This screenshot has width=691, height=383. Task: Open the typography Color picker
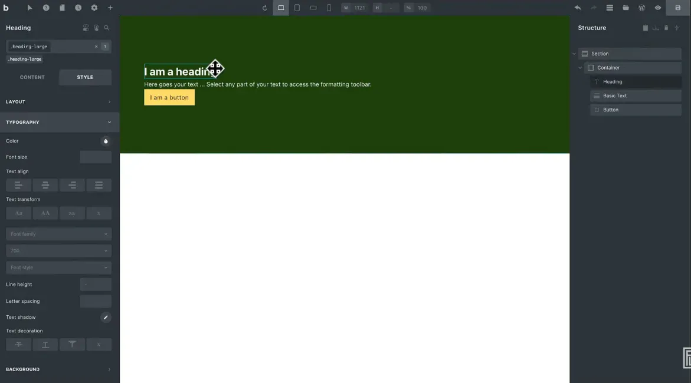coord(106,141)
